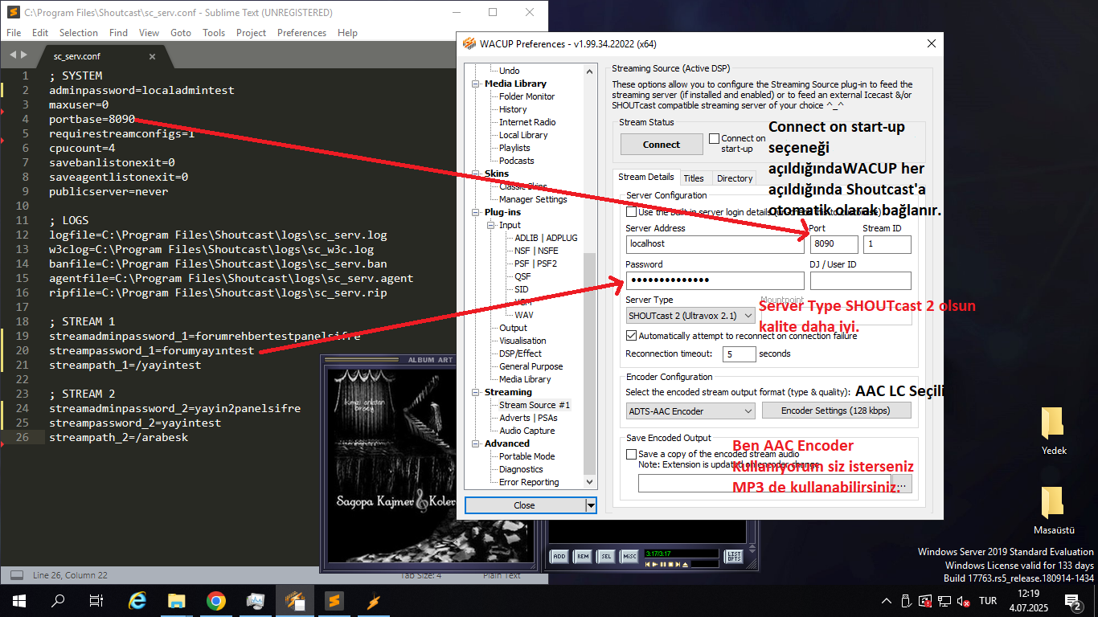Uncheck automatically attempt to reconnect option
The width and height of the screenshot is (1098, 617).
point(631,336)
